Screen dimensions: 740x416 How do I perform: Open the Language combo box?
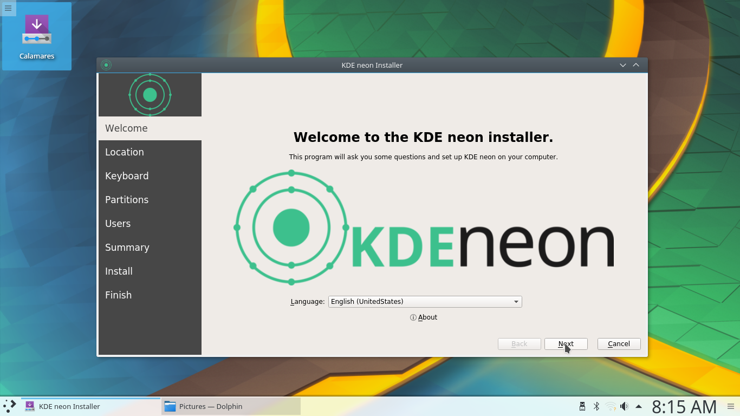[425, 302]
